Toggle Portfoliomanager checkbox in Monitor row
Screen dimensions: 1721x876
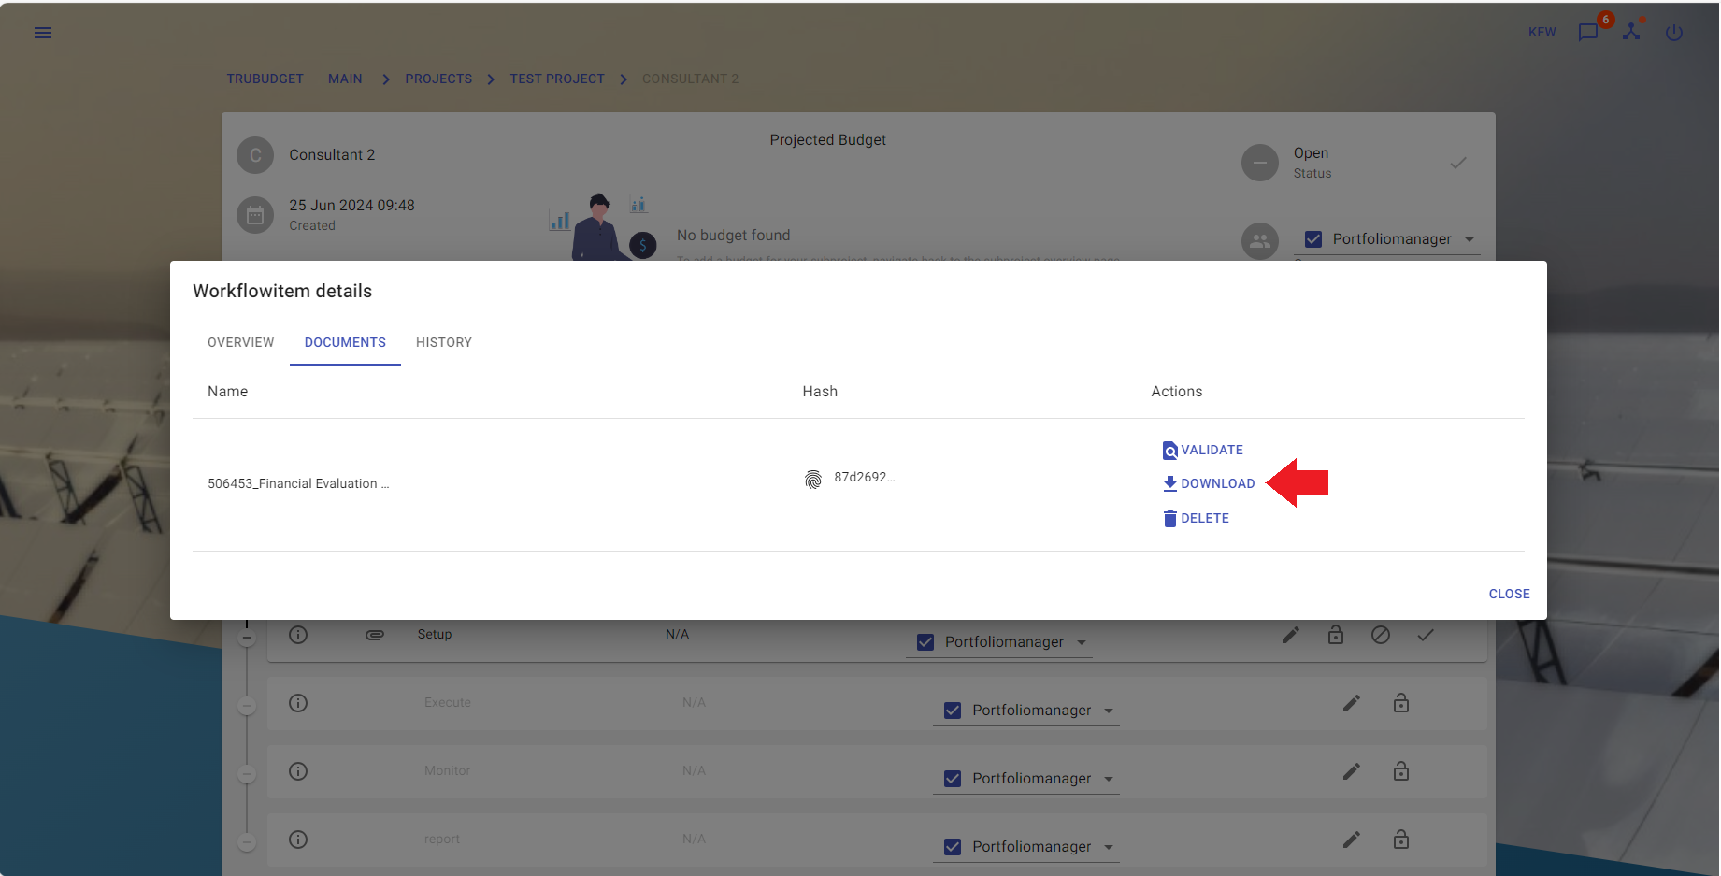953,779
